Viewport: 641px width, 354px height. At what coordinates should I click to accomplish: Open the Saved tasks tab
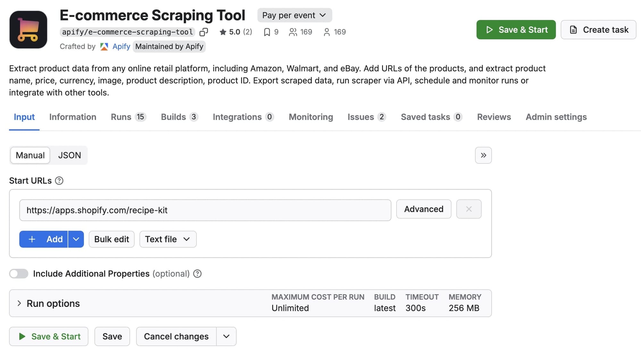coord(426,117)
